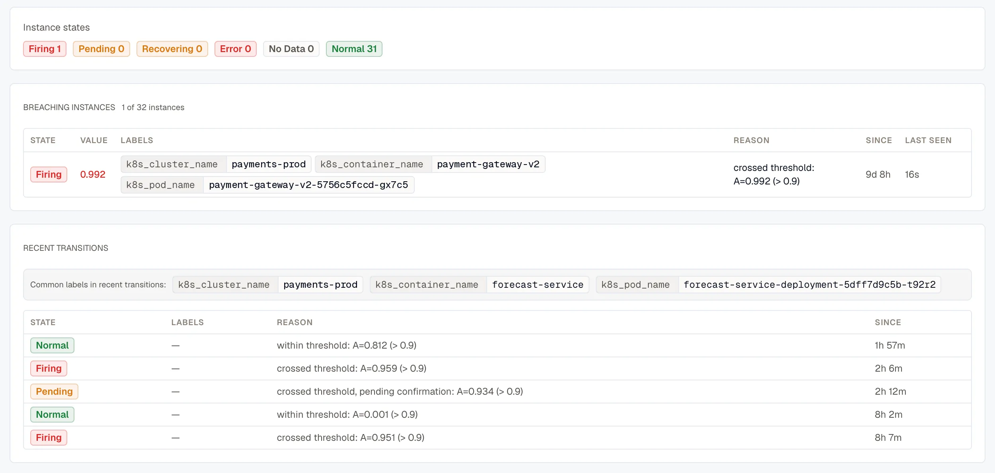Click the Firing badge in the 8h 7m row
Image resolution: width=995 pixels, height=473 pixels.
[x=49, y=438]
